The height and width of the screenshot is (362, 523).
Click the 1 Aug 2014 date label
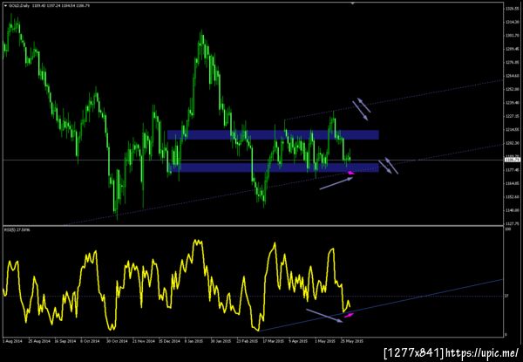(12, 341)
